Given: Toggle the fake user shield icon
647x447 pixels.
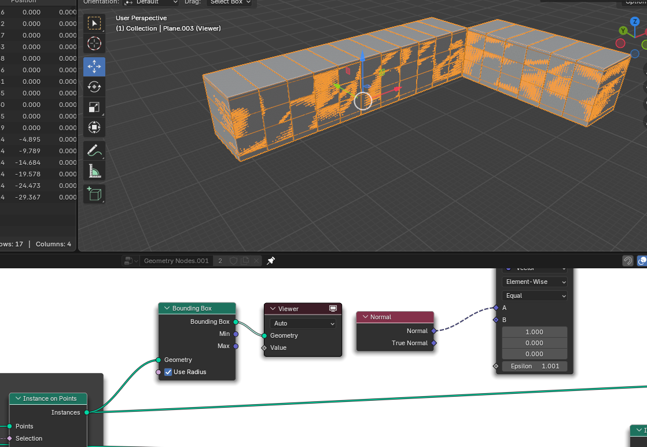Looking at the screenshot, I should pos(233,261).
